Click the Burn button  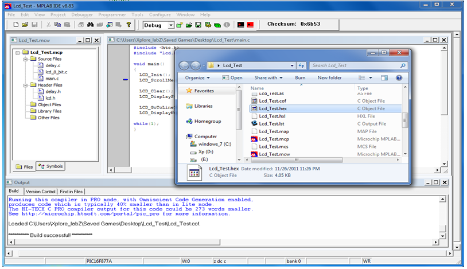pyautogui.click(x=300, y=78)
